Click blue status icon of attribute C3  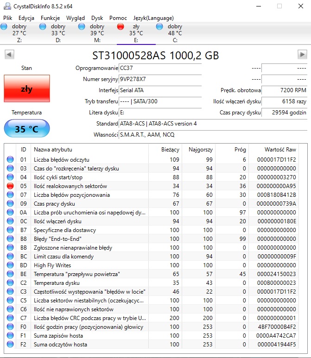10,291
